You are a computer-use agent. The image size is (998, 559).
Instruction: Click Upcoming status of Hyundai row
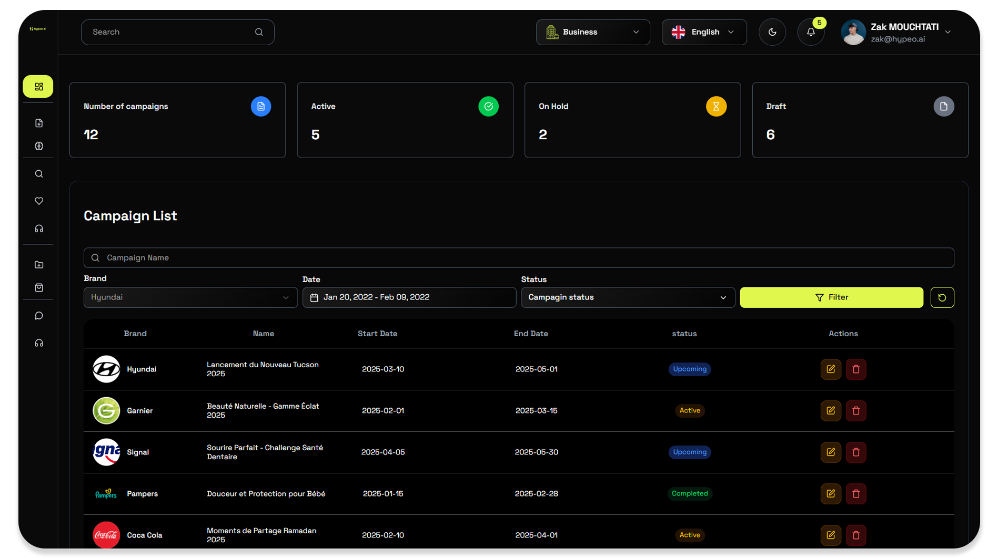click(x=690, y=369)
